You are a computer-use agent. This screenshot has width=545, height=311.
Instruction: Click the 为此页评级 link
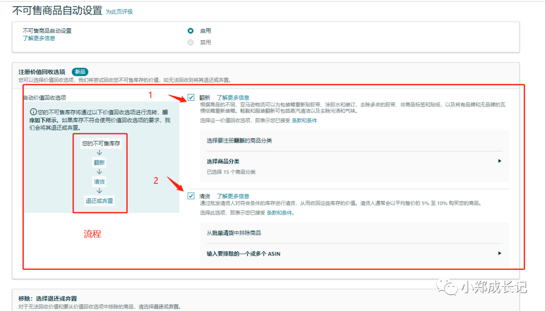[x=119, y=12]
